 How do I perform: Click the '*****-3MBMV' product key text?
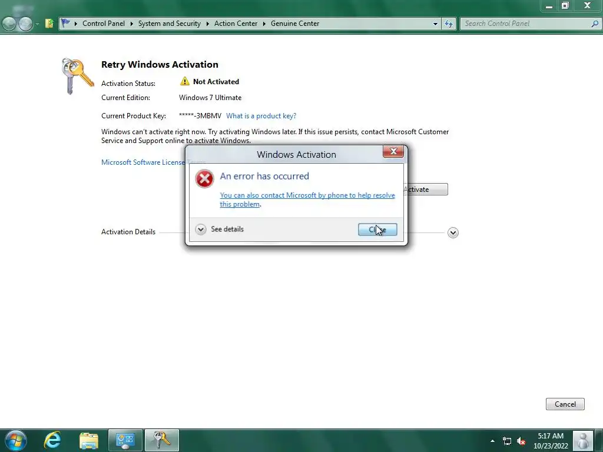point(200,116)
